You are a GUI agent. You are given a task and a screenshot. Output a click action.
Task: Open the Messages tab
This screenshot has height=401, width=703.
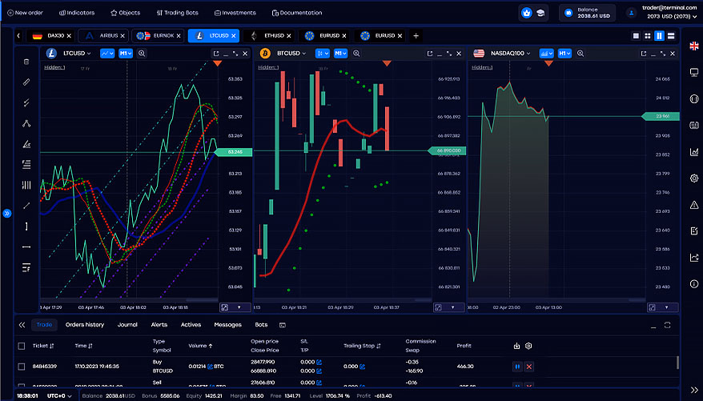pos(227,324)
